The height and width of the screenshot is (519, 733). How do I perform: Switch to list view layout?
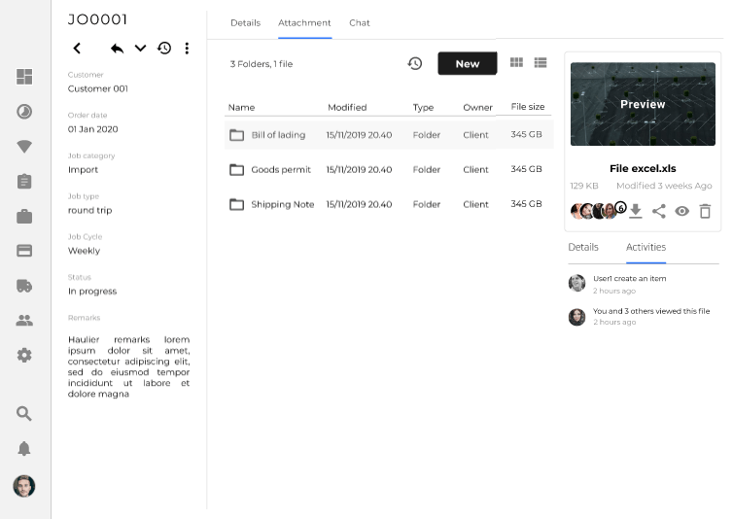coord(541,63)
